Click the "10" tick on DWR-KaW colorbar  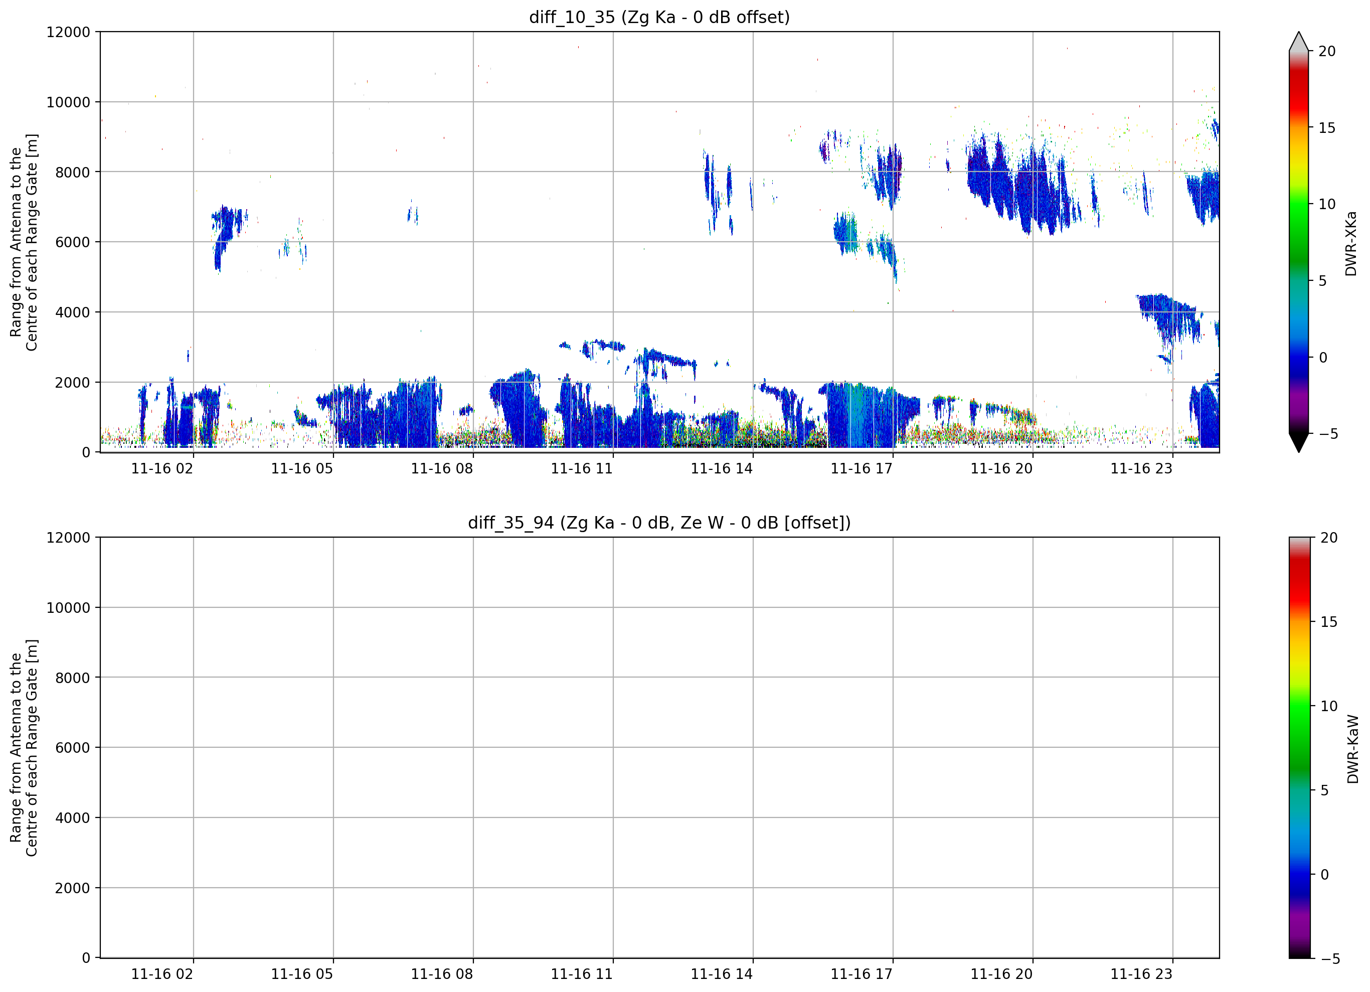(x=1329, y=706)
